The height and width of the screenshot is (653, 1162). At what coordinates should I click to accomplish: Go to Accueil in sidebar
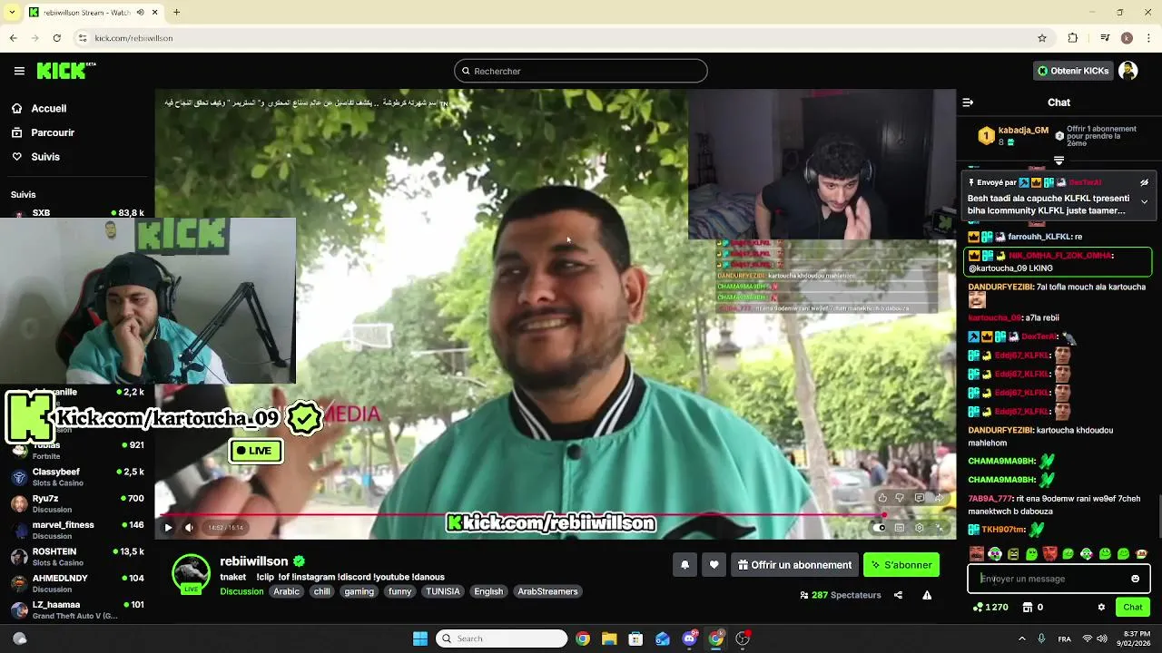(49, 108)
